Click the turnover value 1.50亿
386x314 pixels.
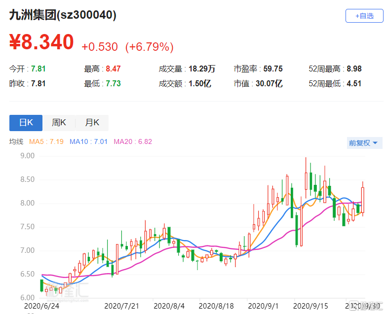click(x=199, y=84)
